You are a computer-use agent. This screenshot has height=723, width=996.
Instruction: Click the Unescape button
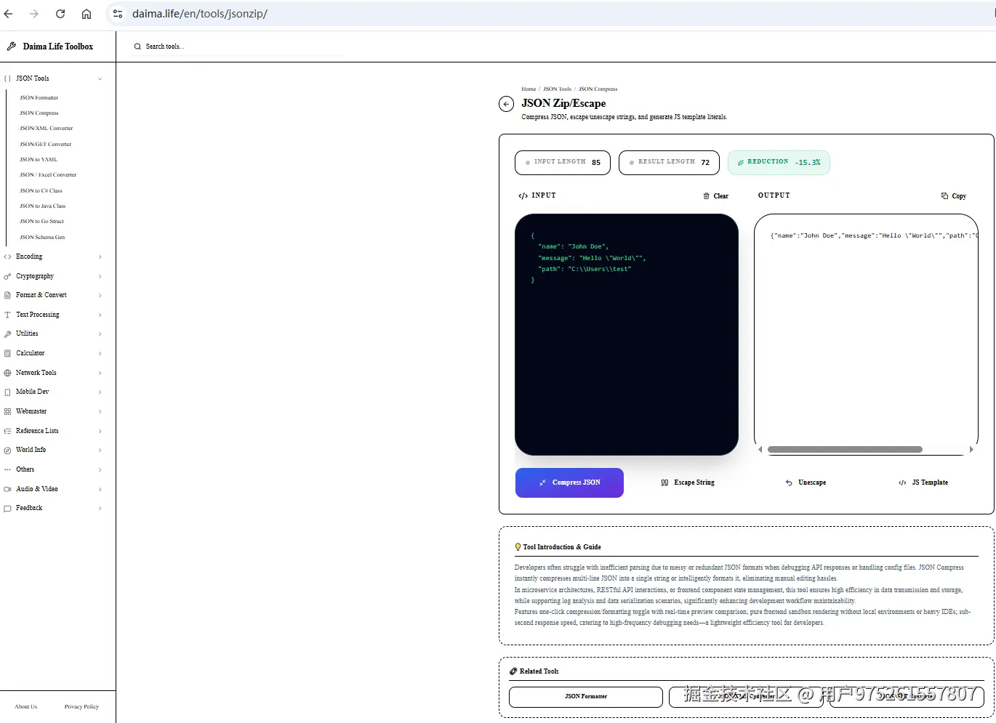click(x=806, y=482)
